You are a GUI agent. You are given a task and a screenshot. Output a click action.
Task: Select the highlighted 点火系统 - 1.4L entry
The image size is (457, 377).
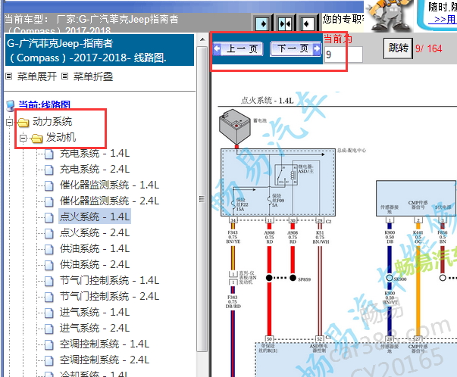[x=95, y=217]
